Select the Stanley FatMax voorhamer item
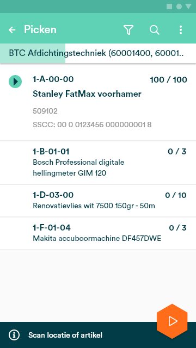Viewport: 196px width, 348px height. (98, 102)
